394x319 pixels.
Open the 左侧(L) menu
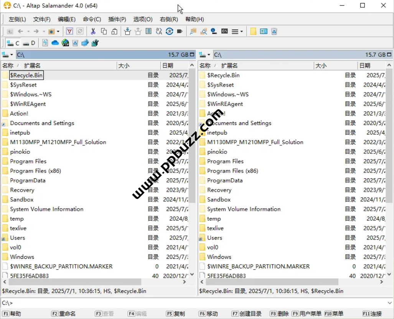[17, 19]
